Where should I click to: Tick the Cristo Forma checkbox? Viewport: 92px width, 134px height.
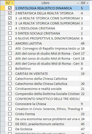click(10, 114)
